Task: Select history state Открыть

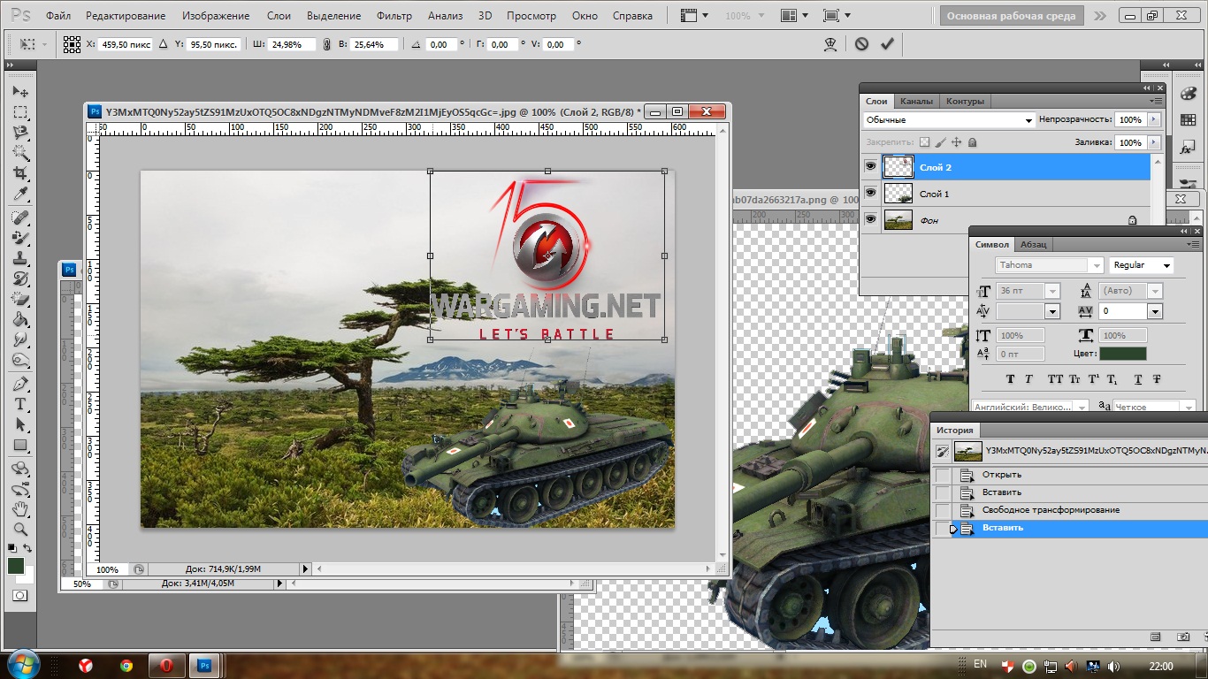Action: click(1001, 475)
